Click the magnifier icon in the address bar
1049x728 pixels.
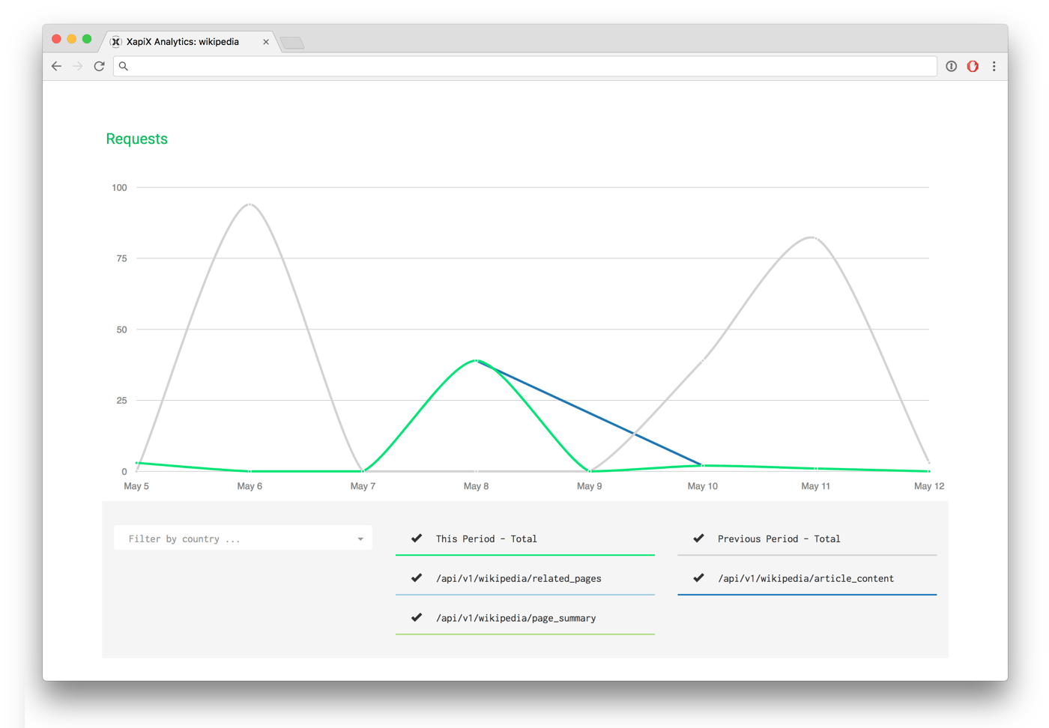point(123,67)
